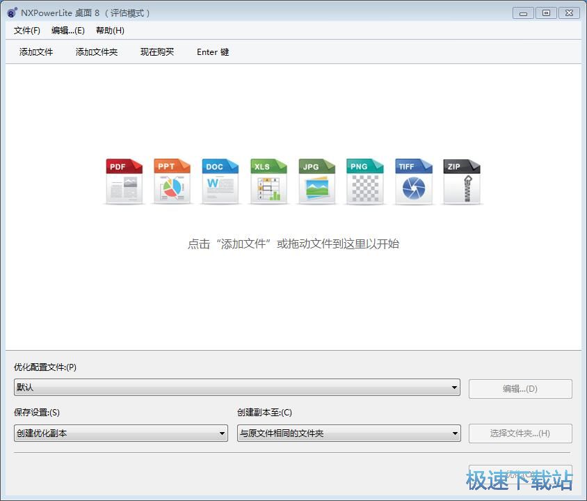
Task: Maximize the NXPowerLite window
Action: (x=546, y=13)
